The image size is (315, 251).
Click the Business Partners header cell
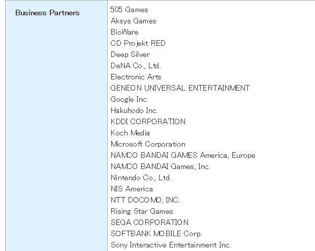pyautogui.click(x=47, y=13)
